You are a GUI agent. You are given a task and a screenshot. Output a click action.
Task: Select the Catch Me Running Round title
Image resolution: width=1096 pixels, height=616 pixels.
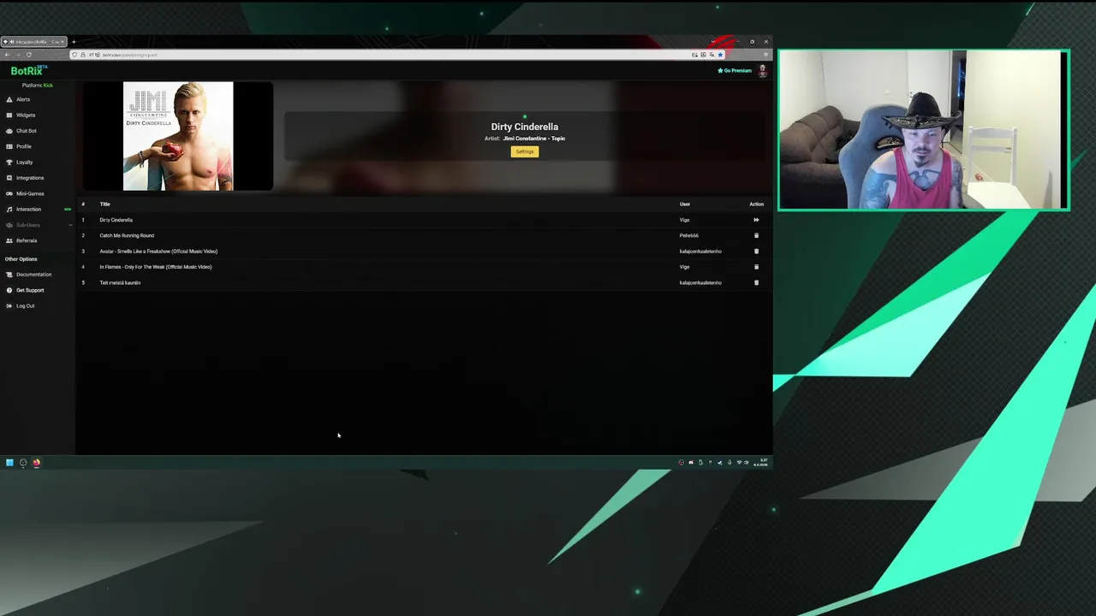127,235
